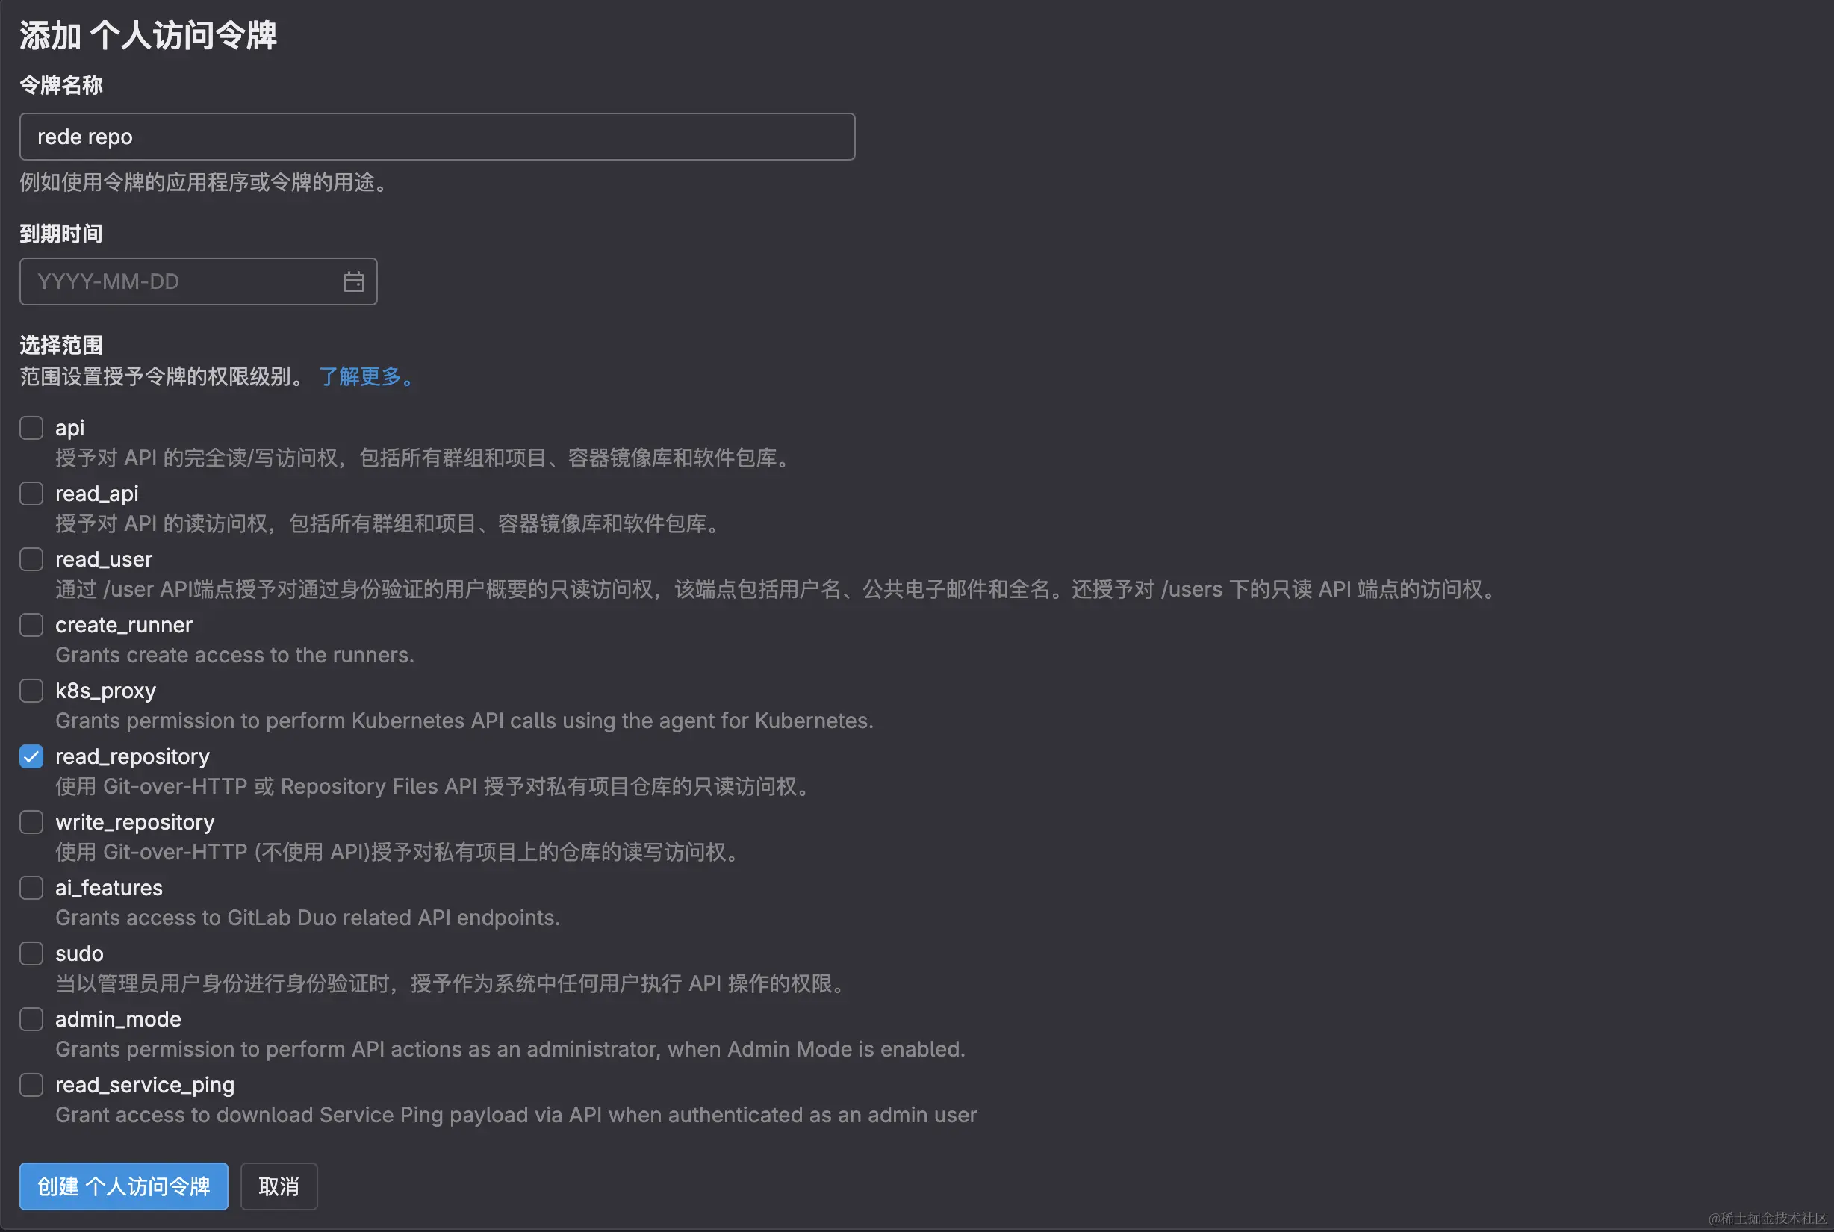The height and width of the screenshot is (1232, 1834).
Task: Enable the create_runner scope checkbox
Action: (x=31, y=625)
